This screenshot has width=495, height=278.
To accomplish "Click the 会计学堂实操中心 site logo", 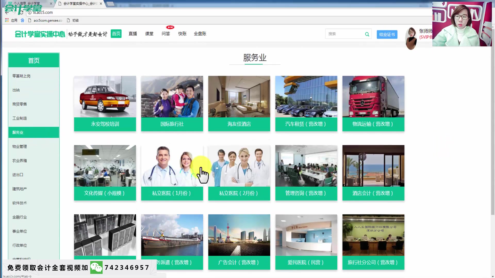I will coord(40,34).
